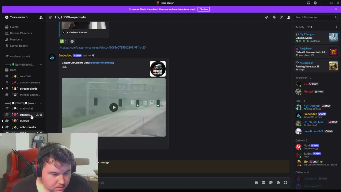Open the x.com caughtoncamausa status link
This screenshot has height=192, width=341.
[x=102, y=47]
